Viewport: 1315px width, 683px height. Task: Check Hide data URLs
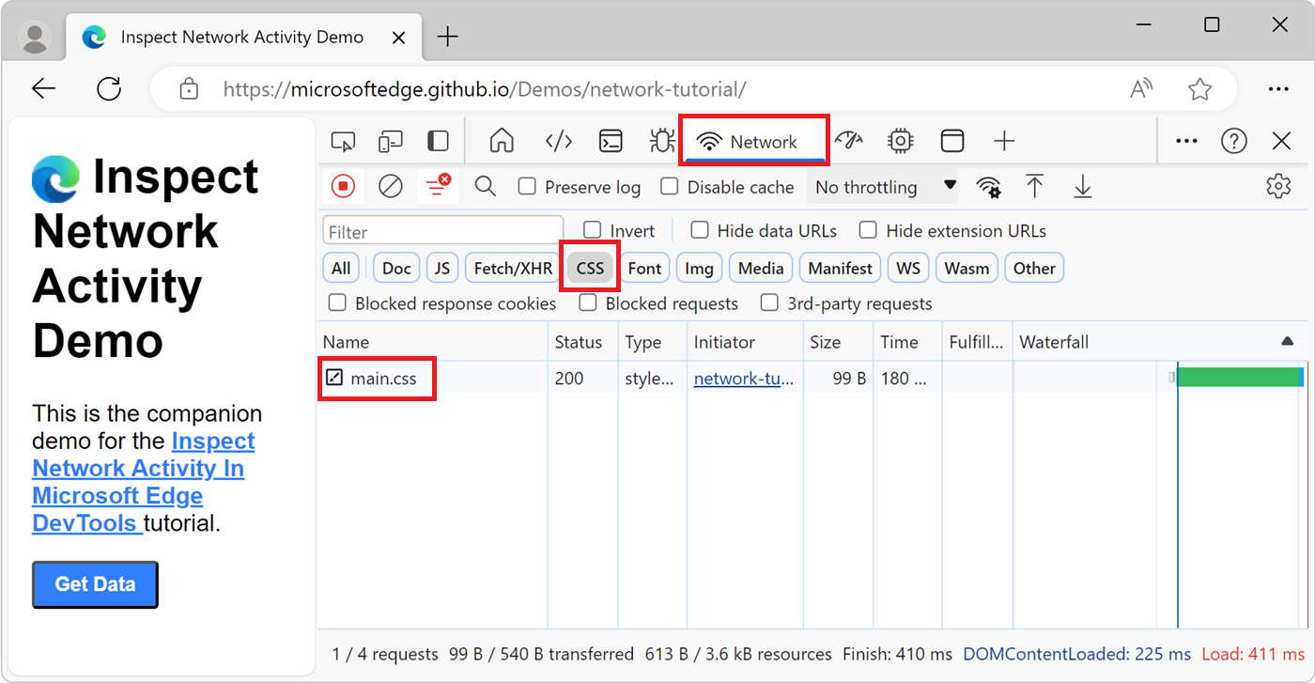pyautogui.click(x=700, y=230)
